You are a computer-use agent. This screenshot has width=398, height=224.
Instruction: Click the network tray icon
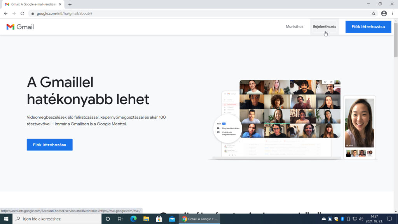point(354,219)
